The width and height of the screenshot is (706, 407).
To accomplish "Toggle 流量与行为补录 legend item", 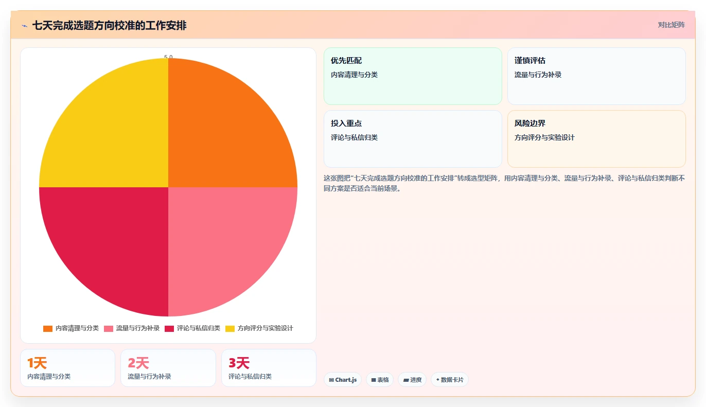I will [132, 328].
